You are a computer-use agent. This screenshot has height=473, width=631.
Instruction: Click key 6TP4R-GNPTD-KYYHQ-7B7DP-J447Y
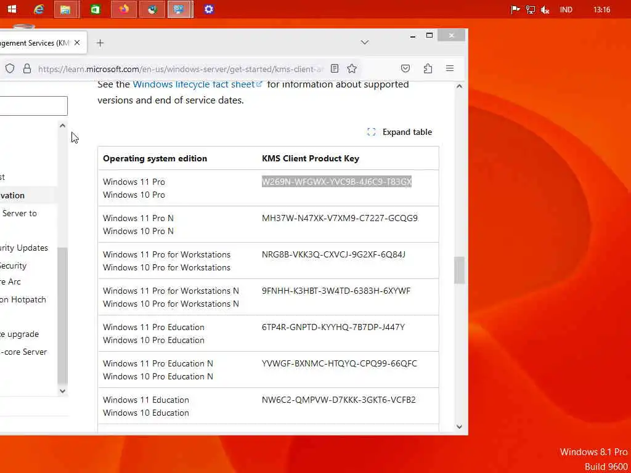click(x=333, y=327)
